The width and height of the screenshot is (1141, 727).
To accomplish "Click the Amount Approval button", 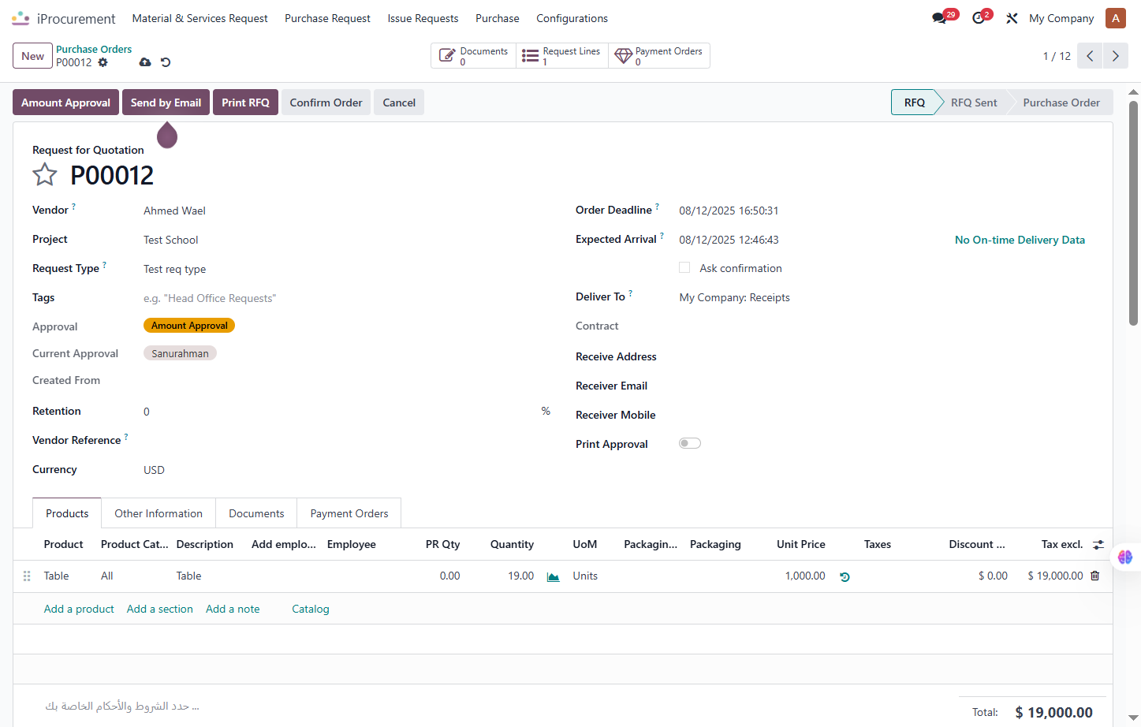I will (65, 103).
